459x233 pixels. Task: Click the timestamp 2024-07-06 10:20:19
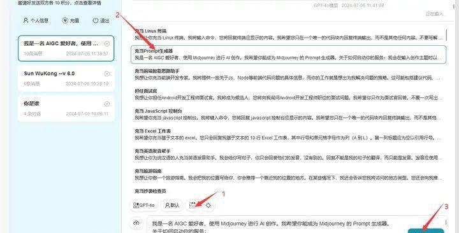point(87,83)
